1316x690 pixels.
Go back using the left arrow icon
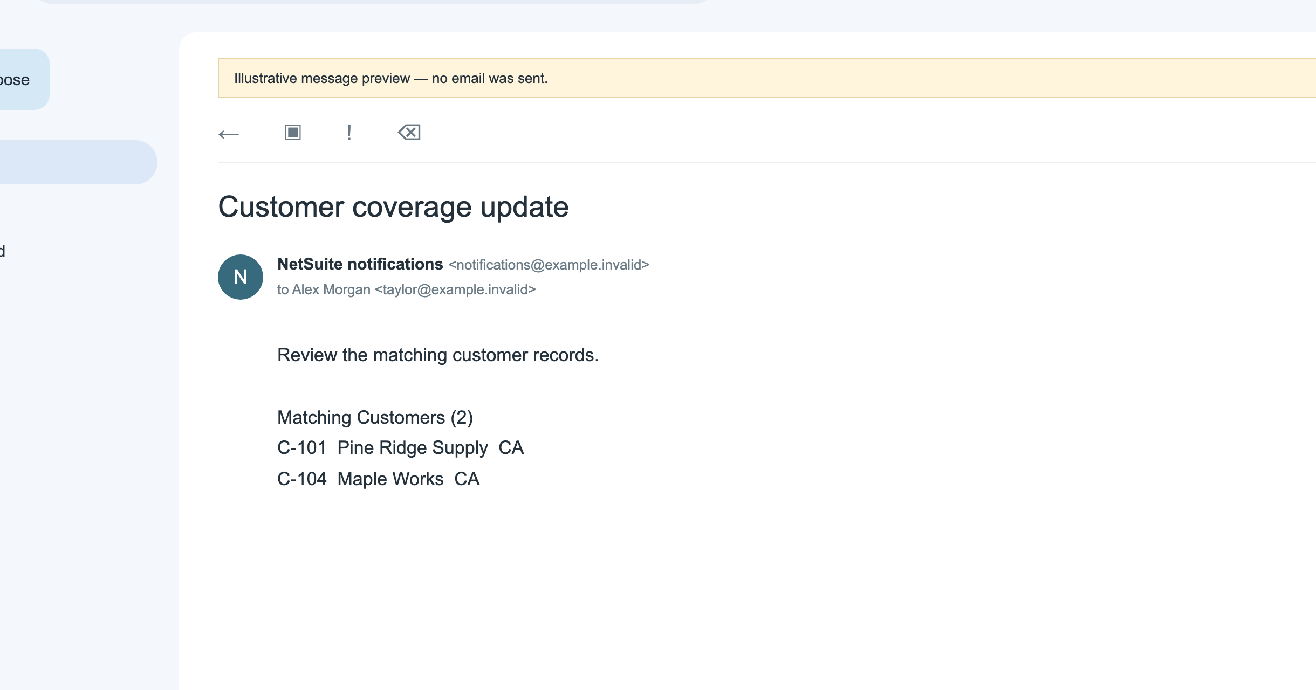(229, 134)
